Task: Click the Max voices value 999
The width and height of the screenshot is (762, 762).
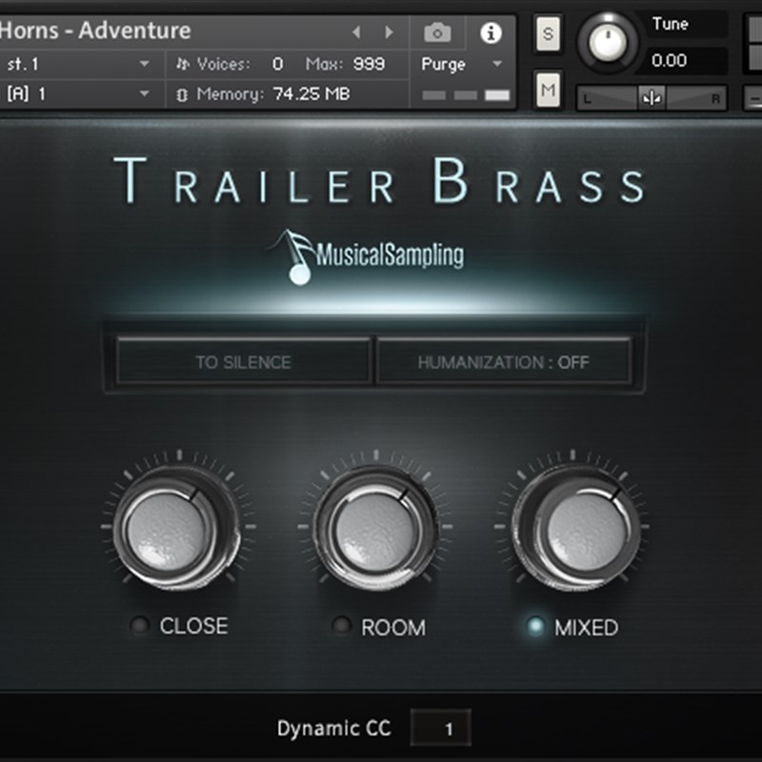Action: click(x=369, y=64)
